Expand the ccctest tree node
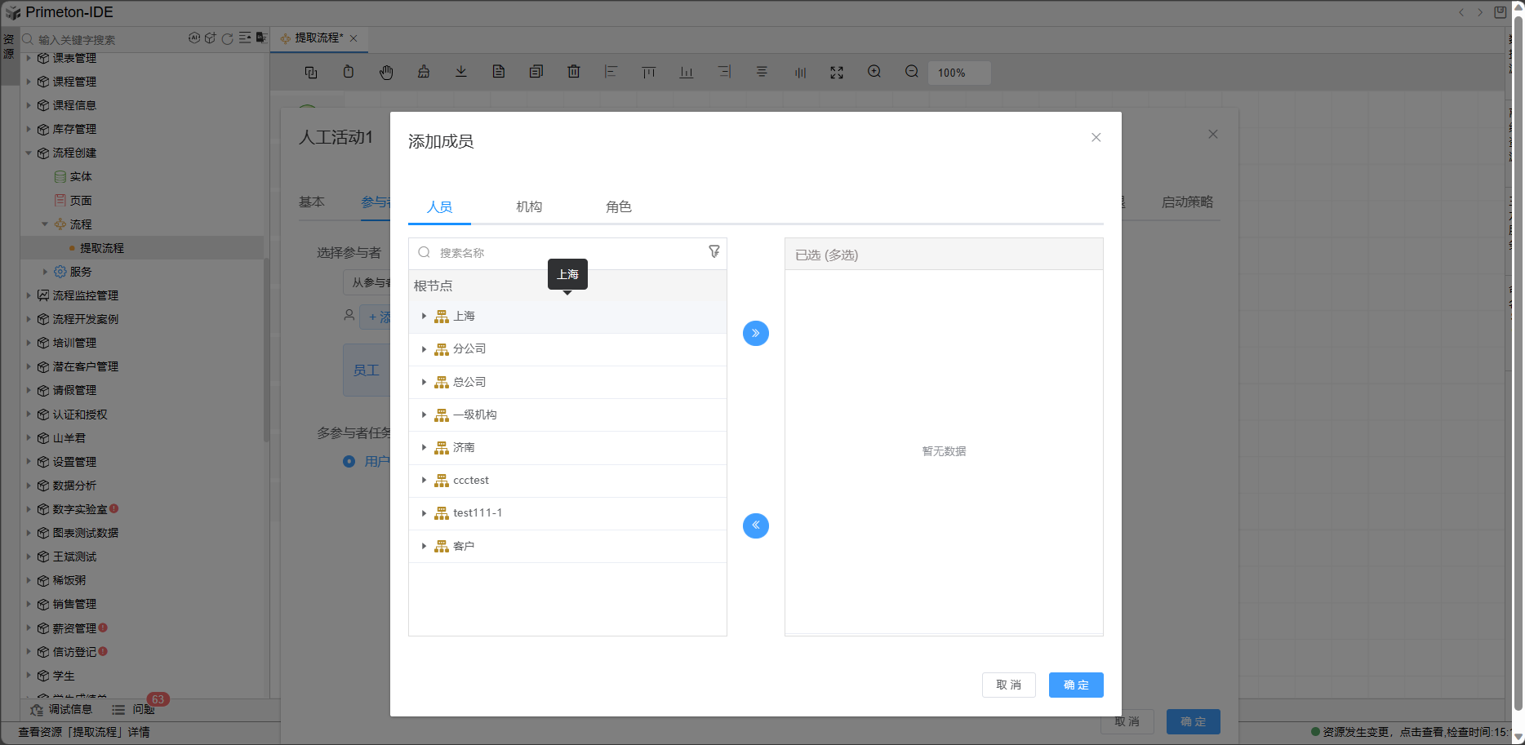This screenshot has height=745, width=1525. [424, 481]
